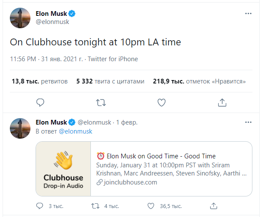Like the reply tweet with 36,5 тыс.
This screenshot has width=264, height=217.
151,206
